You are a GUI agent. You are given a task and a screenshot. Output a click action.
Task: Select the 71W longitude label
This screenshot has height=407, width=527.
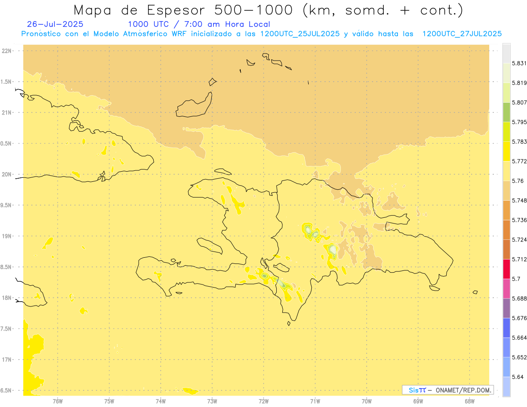click(x=315, y=401)
